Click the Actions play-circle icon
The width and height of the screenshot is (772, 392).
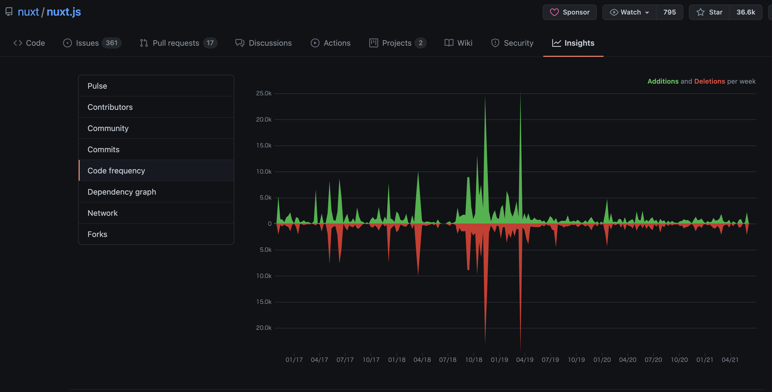(x=315, y=43)
